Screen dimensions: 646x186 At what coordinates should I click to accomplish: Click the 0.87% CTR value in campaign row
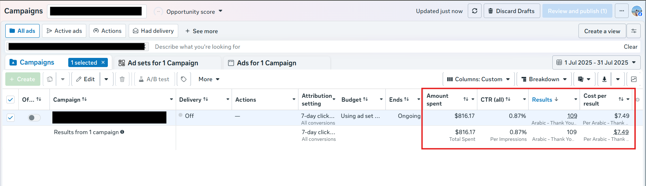coord(517,116)
